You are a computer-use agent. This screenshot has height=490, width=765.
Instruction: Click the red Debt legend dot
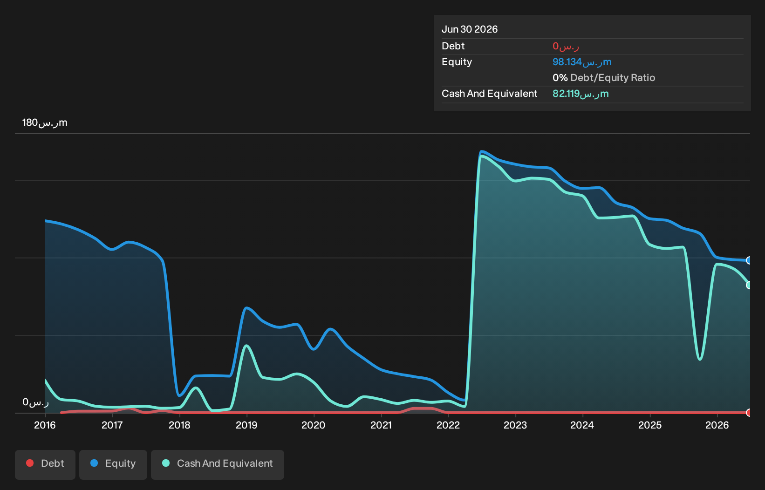[x=30, y=463]
